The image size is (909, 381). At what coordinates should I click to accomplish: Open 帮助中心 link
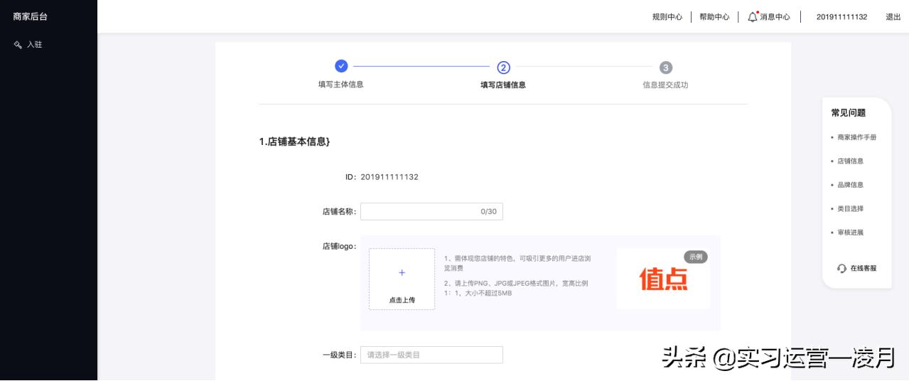[x=714, y=17]
